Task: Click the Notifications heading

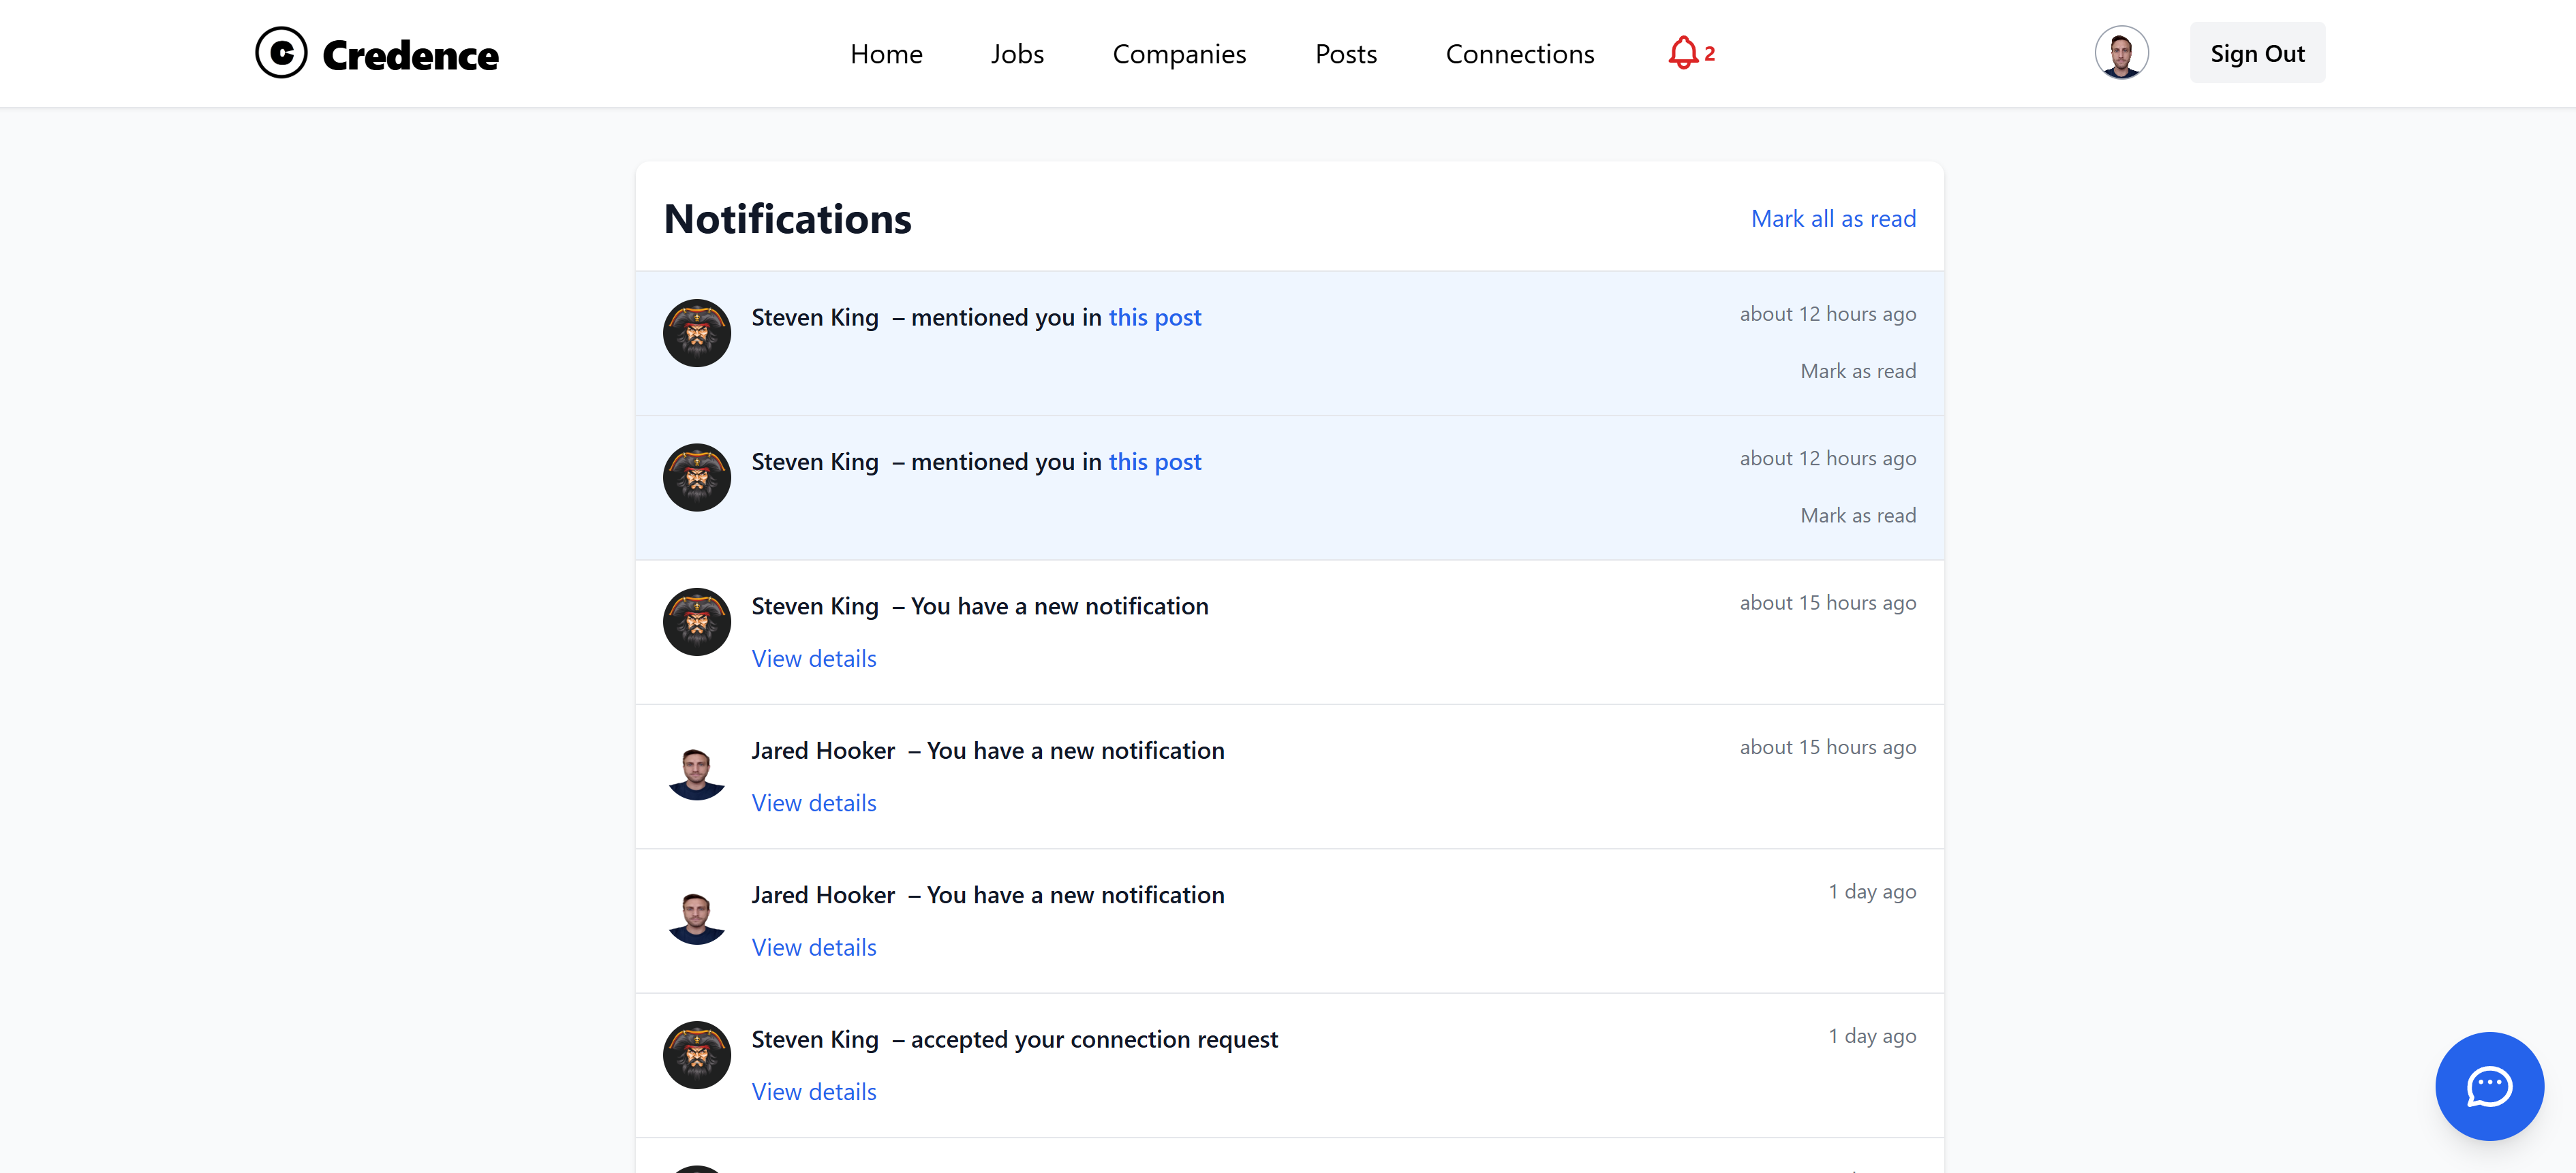Action: coord(787,219)
